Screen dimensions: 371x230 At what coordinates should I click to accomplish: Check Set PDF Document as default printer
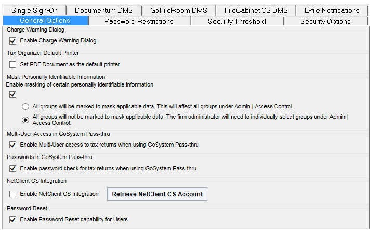point(13,64)
